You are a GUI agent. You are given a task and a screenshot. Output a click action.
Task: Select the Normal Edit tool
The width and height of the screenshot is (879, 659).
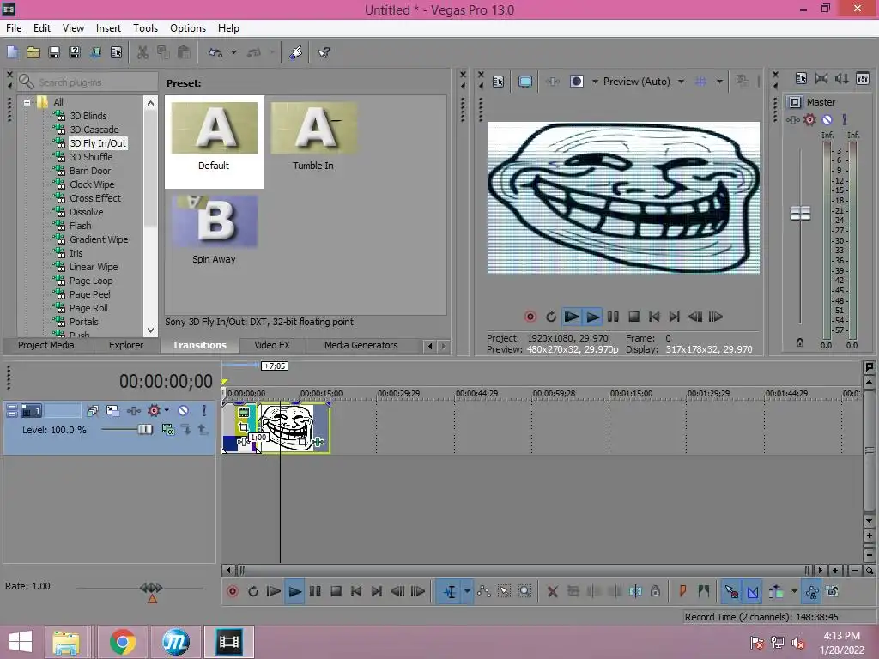pyautogui.click(x=450, y=591)
